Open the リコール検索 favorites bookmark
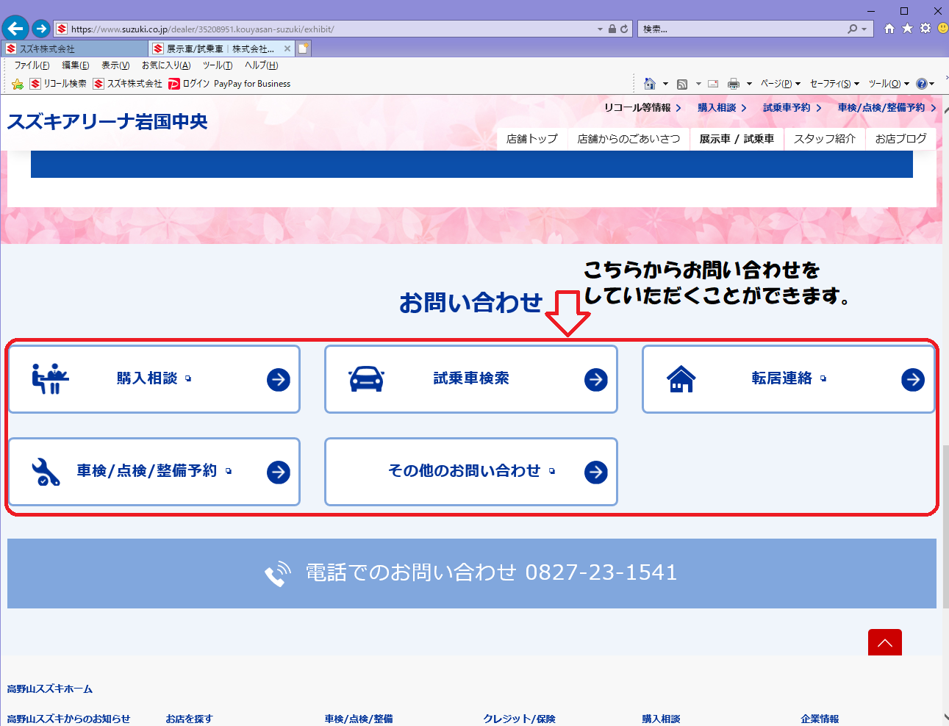949x726 pixels. pyautogui.click(x=58, y=84)
